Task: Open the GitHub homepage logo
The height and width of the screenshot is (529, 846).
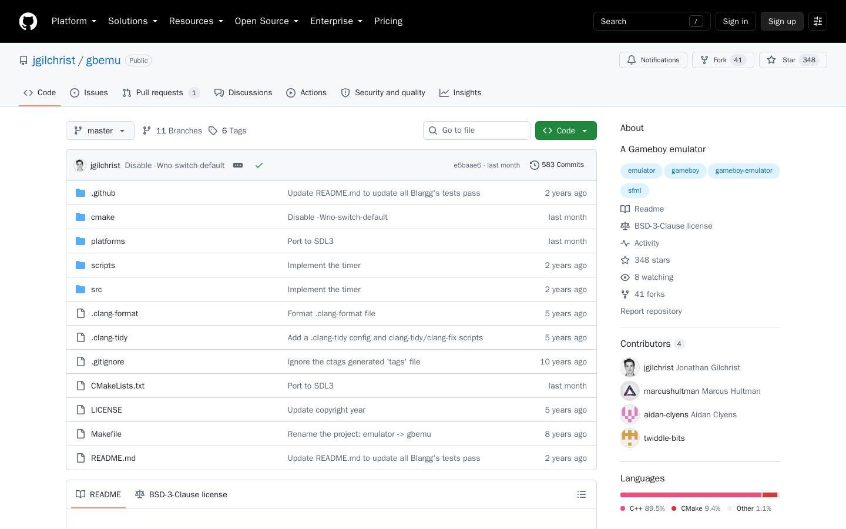Action: coord(28,21)
